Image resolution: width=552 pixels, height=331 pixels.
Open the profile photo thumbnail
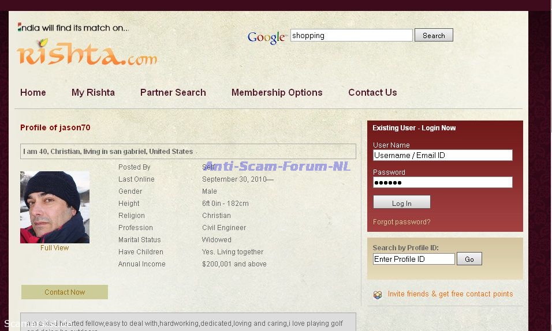[55, 207]
